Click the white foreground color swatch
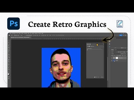The height and width of the screenshot is (100, 134). [x=8, y=74]
